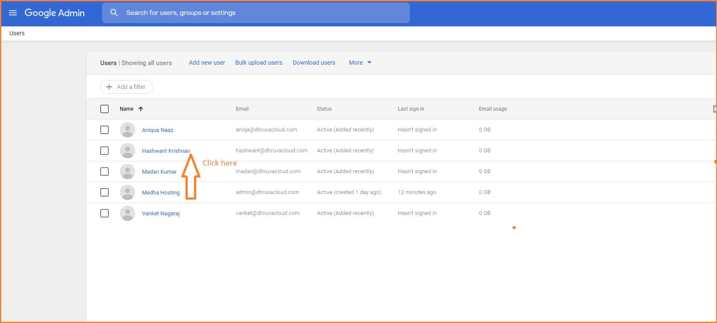717x323 pixels.
Task: Sort by the Email column header
Action: pos(242,109)
